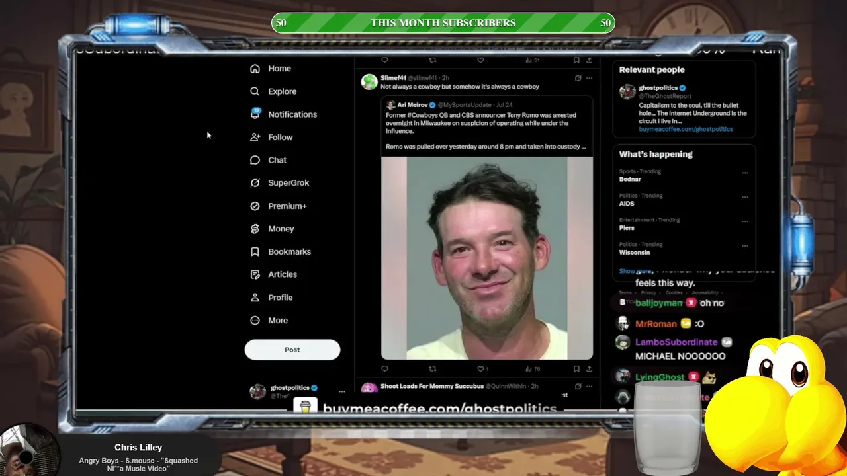Click the @TheGhostReport handle
The image size is (847, 476).
[665, 96]
